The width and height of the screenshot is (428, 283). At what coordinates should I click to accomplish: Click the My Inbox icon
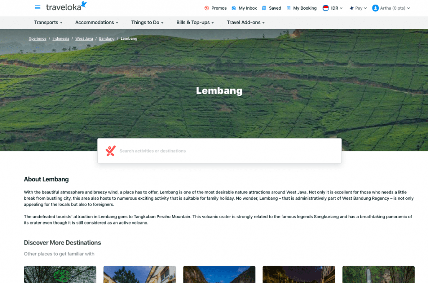[234, 8]
